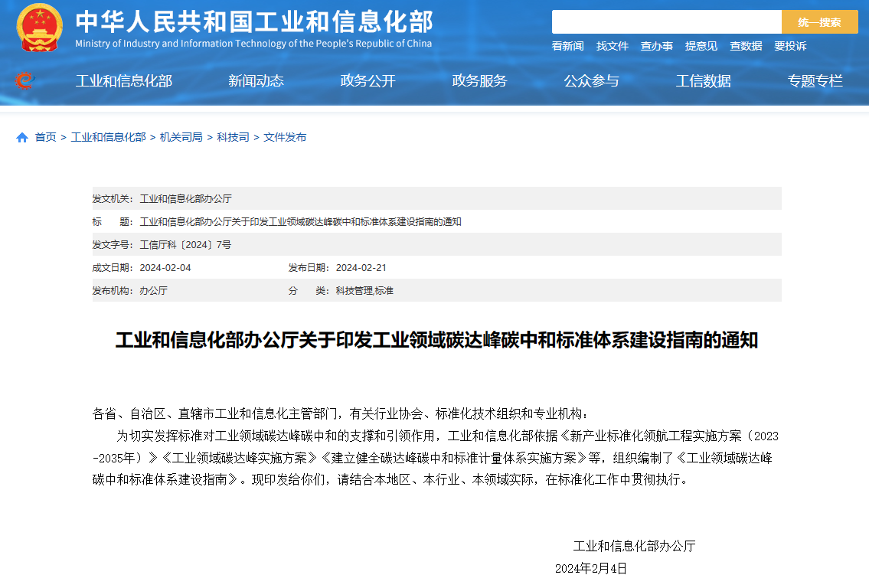This screenshot has height=575, width=869.
Task: Click the 查数据 data lookup icon
Action: [744, 46]
